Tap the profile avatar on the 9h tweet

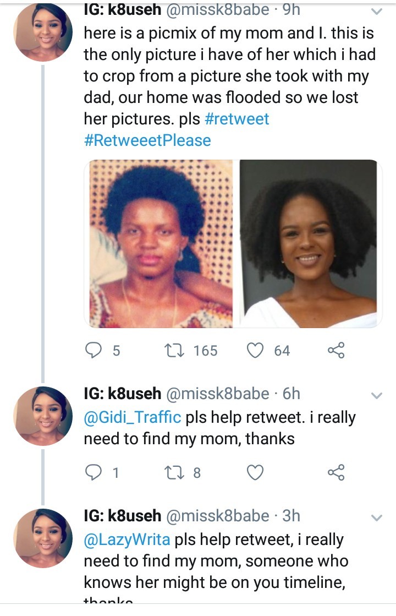coord(43,33)
